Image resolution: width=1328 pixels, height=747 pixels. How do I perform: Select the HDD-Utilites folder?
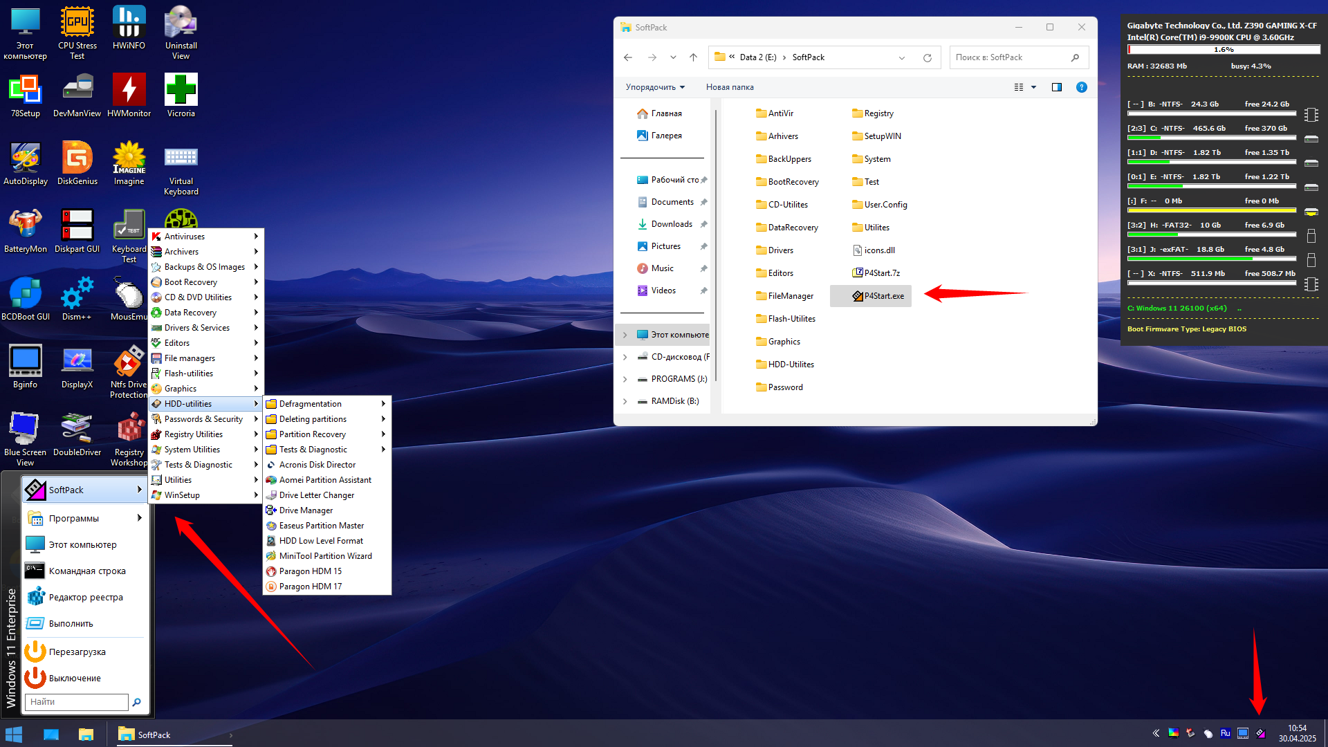785,365
